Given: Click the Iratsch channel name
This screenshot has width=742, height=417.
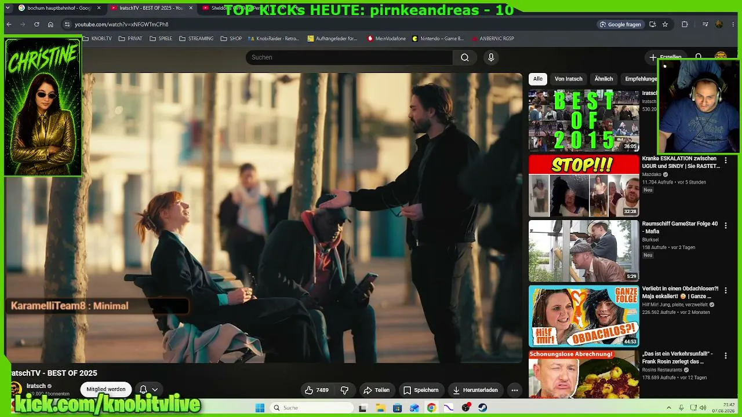Looking at the screenshot, I should 36,386.
